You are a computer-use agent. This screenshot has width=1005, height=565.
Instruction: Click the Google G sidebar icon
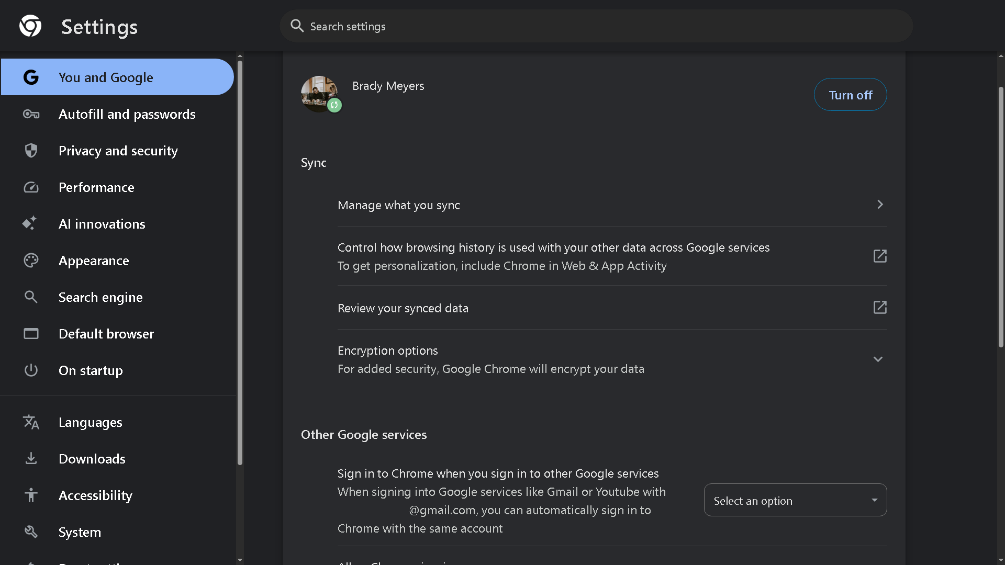click(31, 77)
